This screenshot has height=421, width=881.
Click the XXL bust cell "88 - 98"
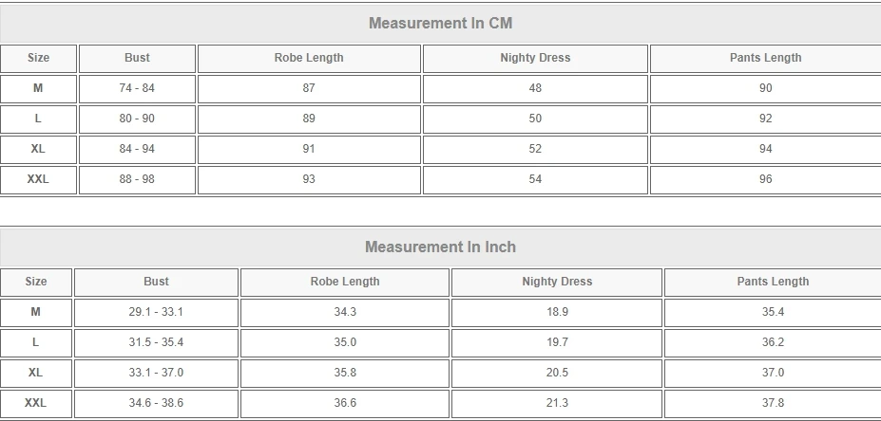point(137,179)
